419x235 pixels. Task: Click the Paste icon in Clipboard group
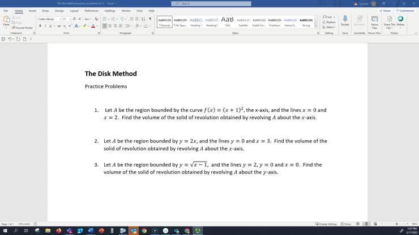tap(6, 20)
